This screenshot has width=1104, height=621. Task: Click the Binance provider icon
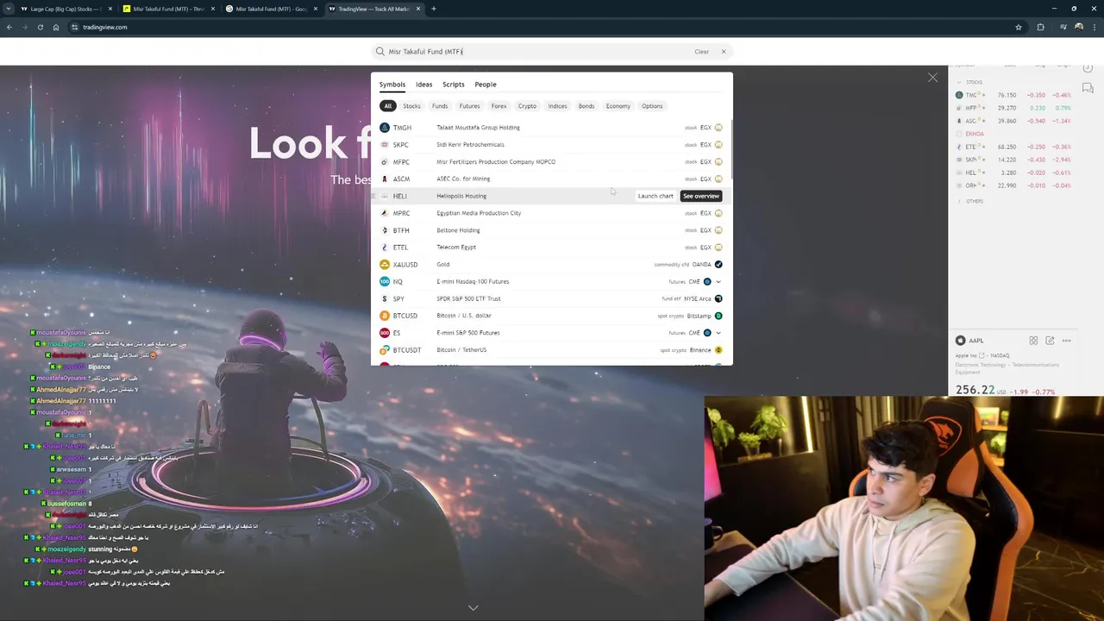click(x=718, y=350)
